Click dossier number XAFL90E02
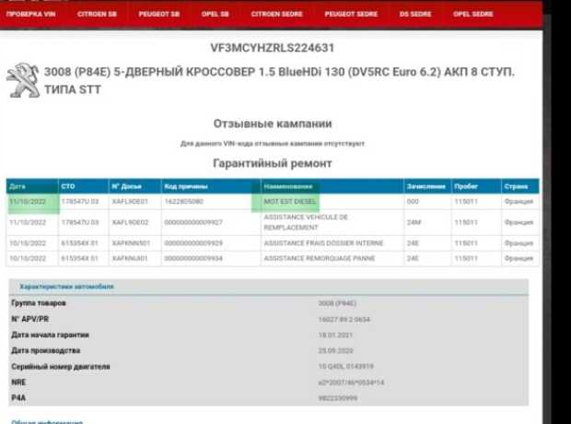The image size is (571, 424). click(130, 222)
